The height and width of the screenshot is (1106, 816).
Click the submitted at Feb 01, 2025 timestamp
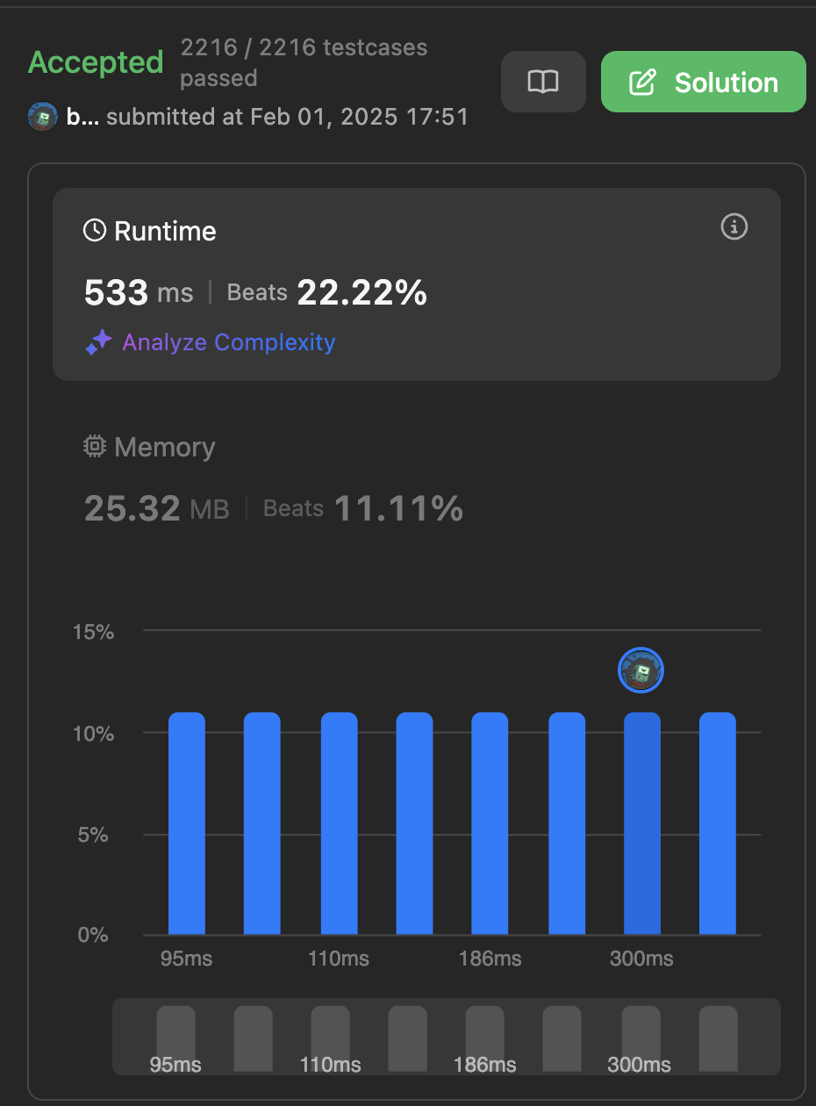(287, 117)
